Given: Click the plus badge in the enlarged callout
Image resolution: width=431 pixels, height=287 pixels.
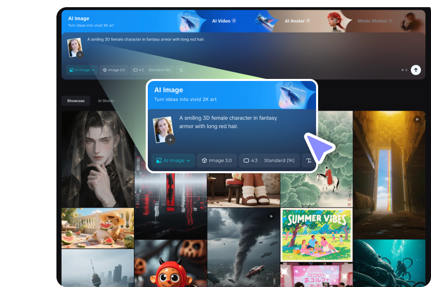Looking at the screenshot, I should [x=170, y=139].
